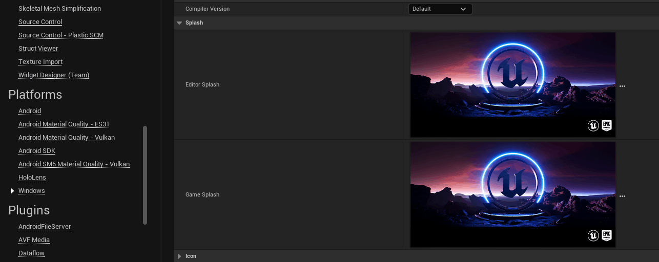Select the Game Splash image thumbnail
659x262 pixels.
513,194
